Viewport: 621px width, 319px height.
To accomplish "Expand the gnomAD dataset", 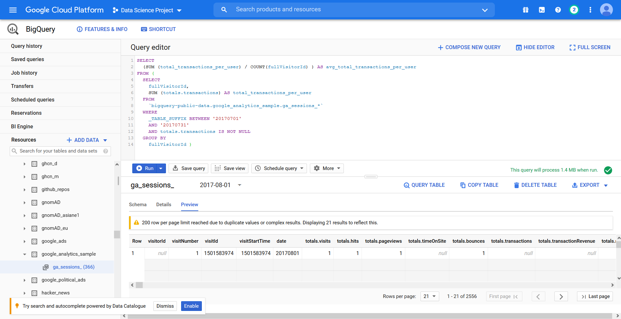I will [25, 203].
